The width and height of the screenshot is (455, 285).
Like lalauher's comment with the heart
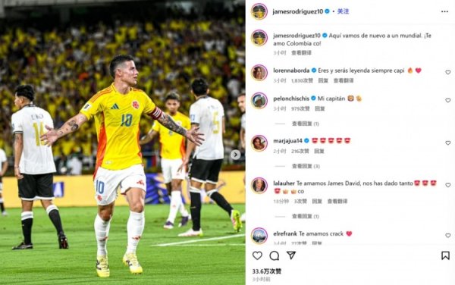point(448,185)
